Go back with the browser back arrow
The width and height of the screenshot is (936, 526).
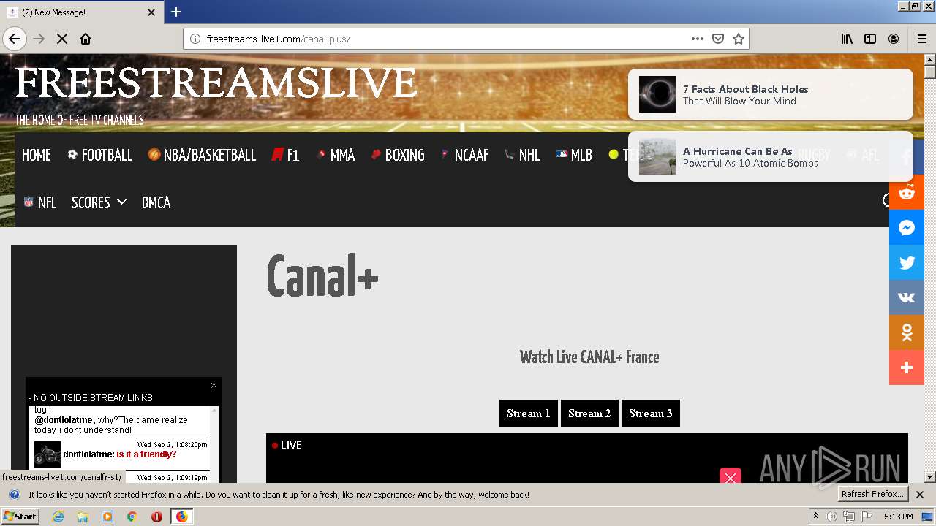coord(15,39)
